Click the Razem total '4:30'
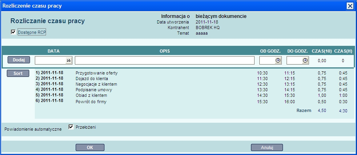The width and height of the screenshot is (357, 155). (x=343, y=111)
